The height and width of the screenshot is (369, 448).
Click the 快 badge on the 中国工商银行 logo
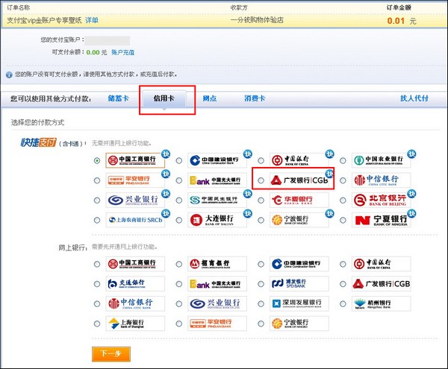click(166, 154)
